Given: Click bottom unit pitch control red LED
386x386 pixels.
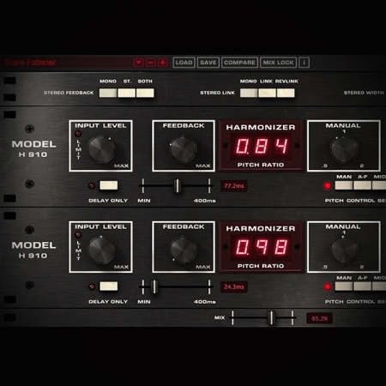Looking at the screenshot, I should (x=328, y=286).
